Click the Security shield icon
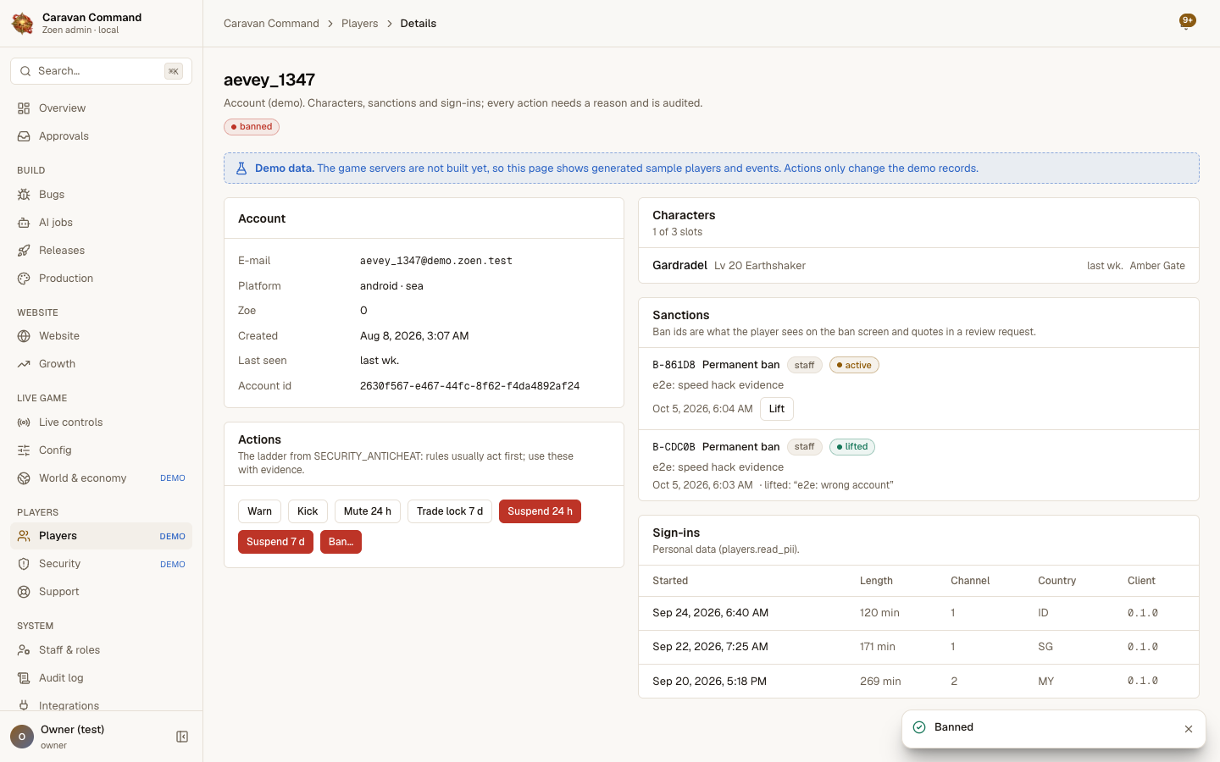Screen dimensions: 1220x762 tap(24, 564)
